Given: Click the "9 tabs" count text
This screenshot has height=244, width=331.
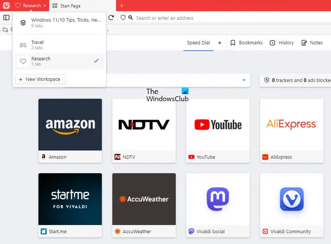Looking at the screenshot, I should click(37, 26).
